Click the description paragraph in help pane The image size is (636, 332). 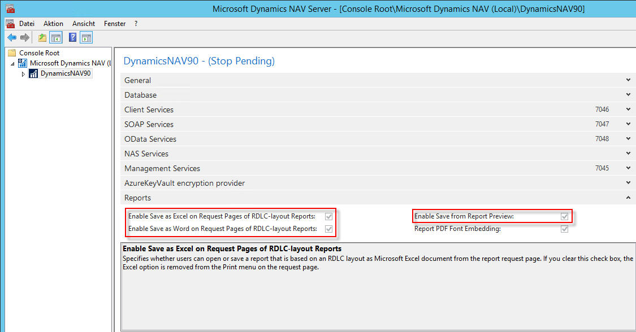click(x=378, y=263)
